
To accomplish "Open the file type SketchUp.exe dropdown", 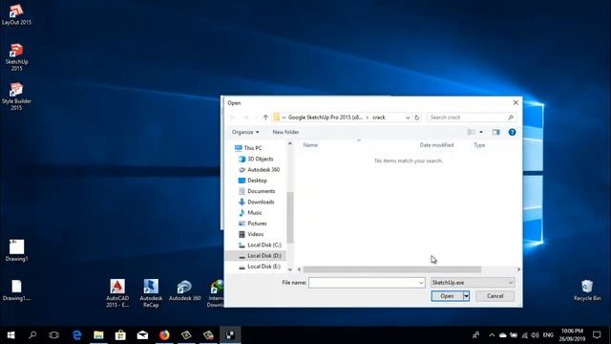I will [473, 283].
